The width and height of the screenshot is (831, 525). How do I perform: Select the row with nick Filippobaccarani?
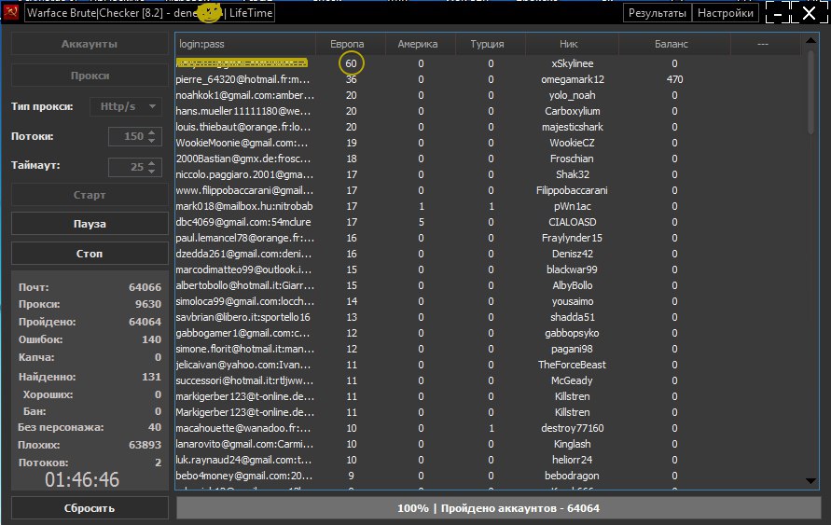488,190
